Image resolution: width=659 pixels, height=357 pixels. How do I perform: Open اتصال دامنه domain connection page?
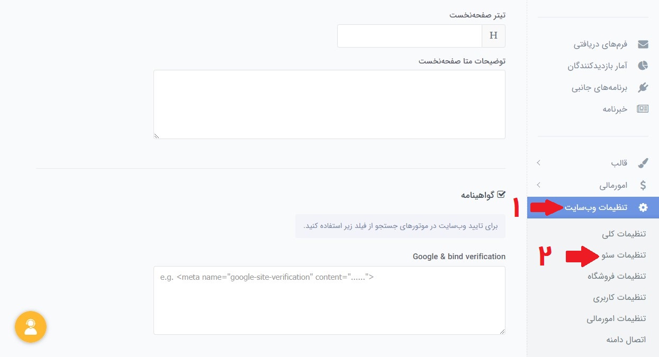626,339
